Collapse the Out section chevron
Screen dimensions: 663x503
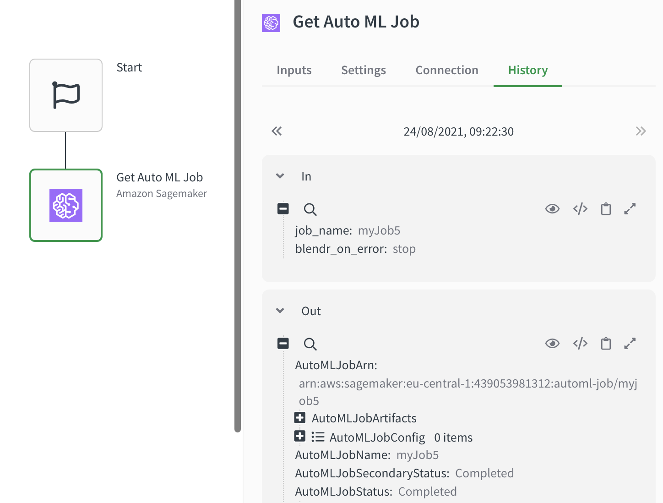280,311
